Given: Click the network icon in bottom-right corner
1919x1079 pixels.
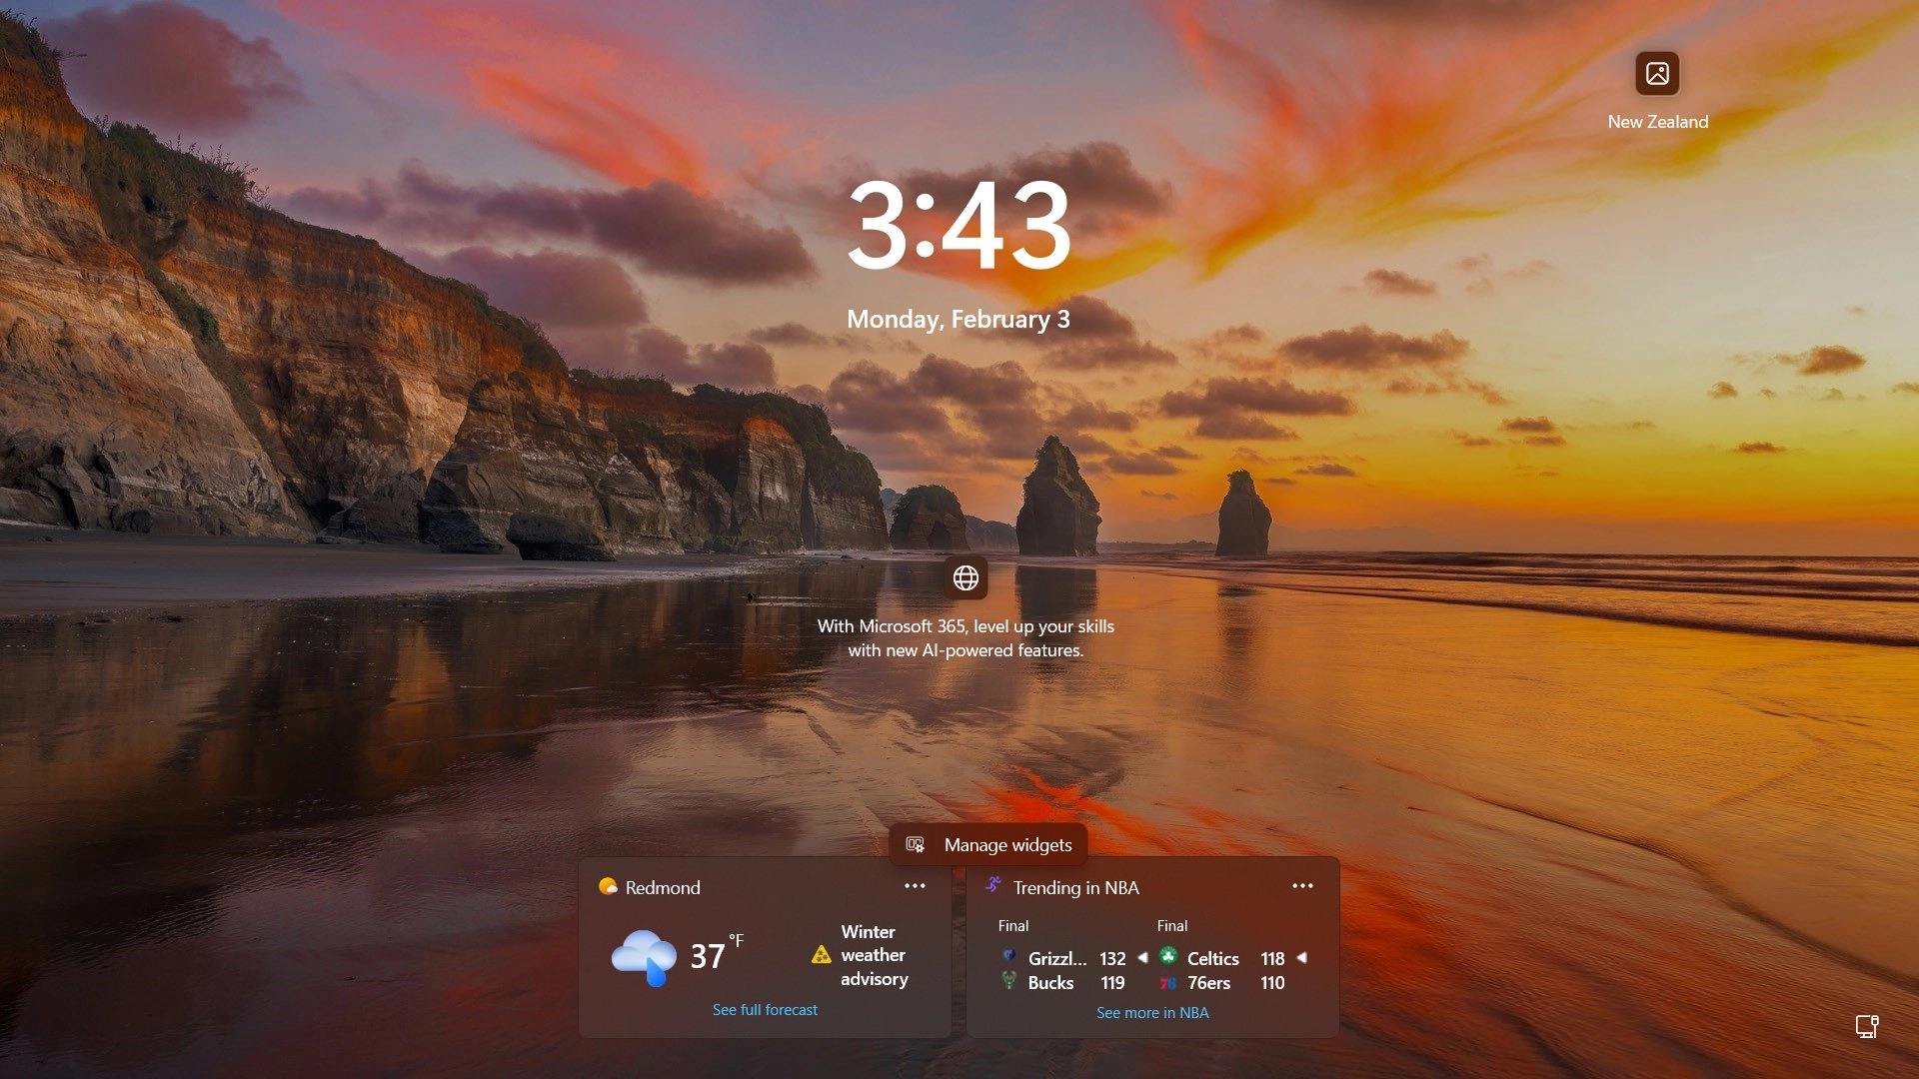Looking at the screenshot, I should (1866, 1026).
